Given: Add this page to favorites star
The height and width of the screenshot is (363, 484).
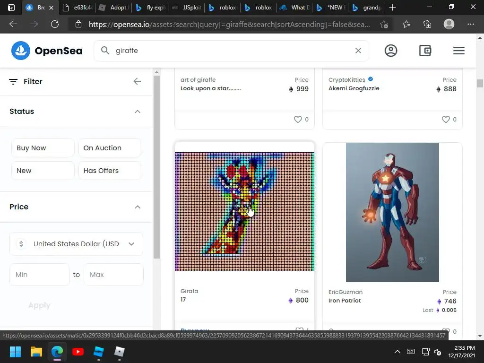Looking at the screenshot, I should tap(384, 25).
